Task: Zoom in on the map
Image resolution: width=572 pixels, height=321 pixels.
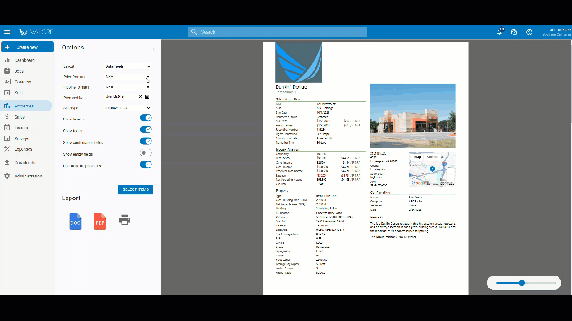Action: click(x=450, y=171)
